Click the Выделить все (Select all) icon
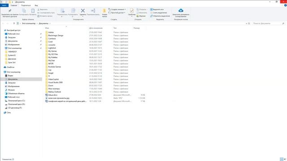Screen dimensions: 287x161 pos(152,9)
